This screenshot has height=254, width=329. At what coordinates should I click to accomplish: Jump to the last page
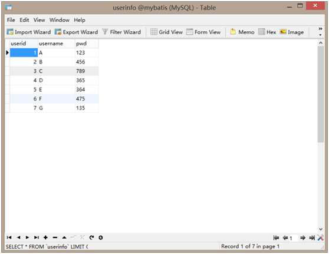(x=312, y=238)
